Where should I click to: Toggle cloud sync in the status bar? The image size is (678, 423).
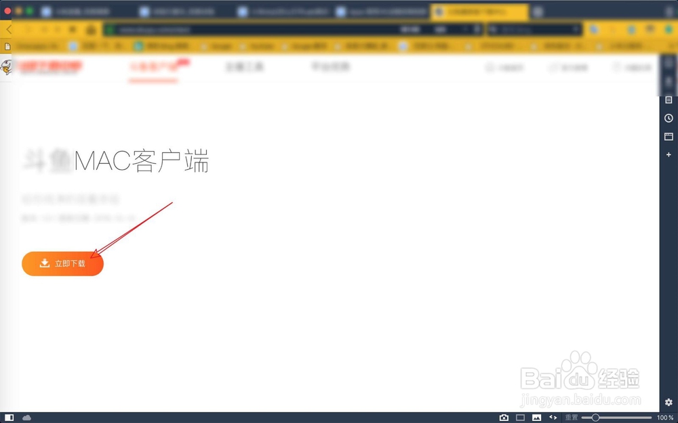[x=26, y=418]
